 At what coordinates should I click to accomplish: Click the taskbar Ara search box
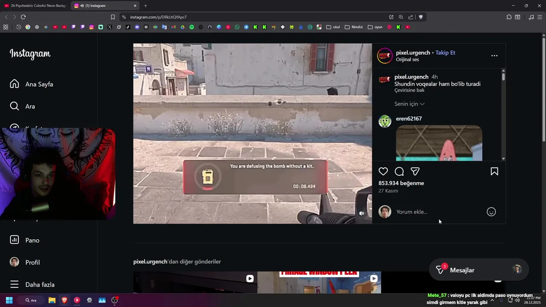click(x=31, y=300)
